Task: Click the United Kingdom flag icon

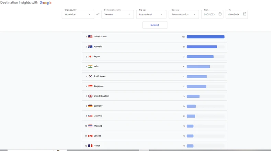Action: coord(90,96)
